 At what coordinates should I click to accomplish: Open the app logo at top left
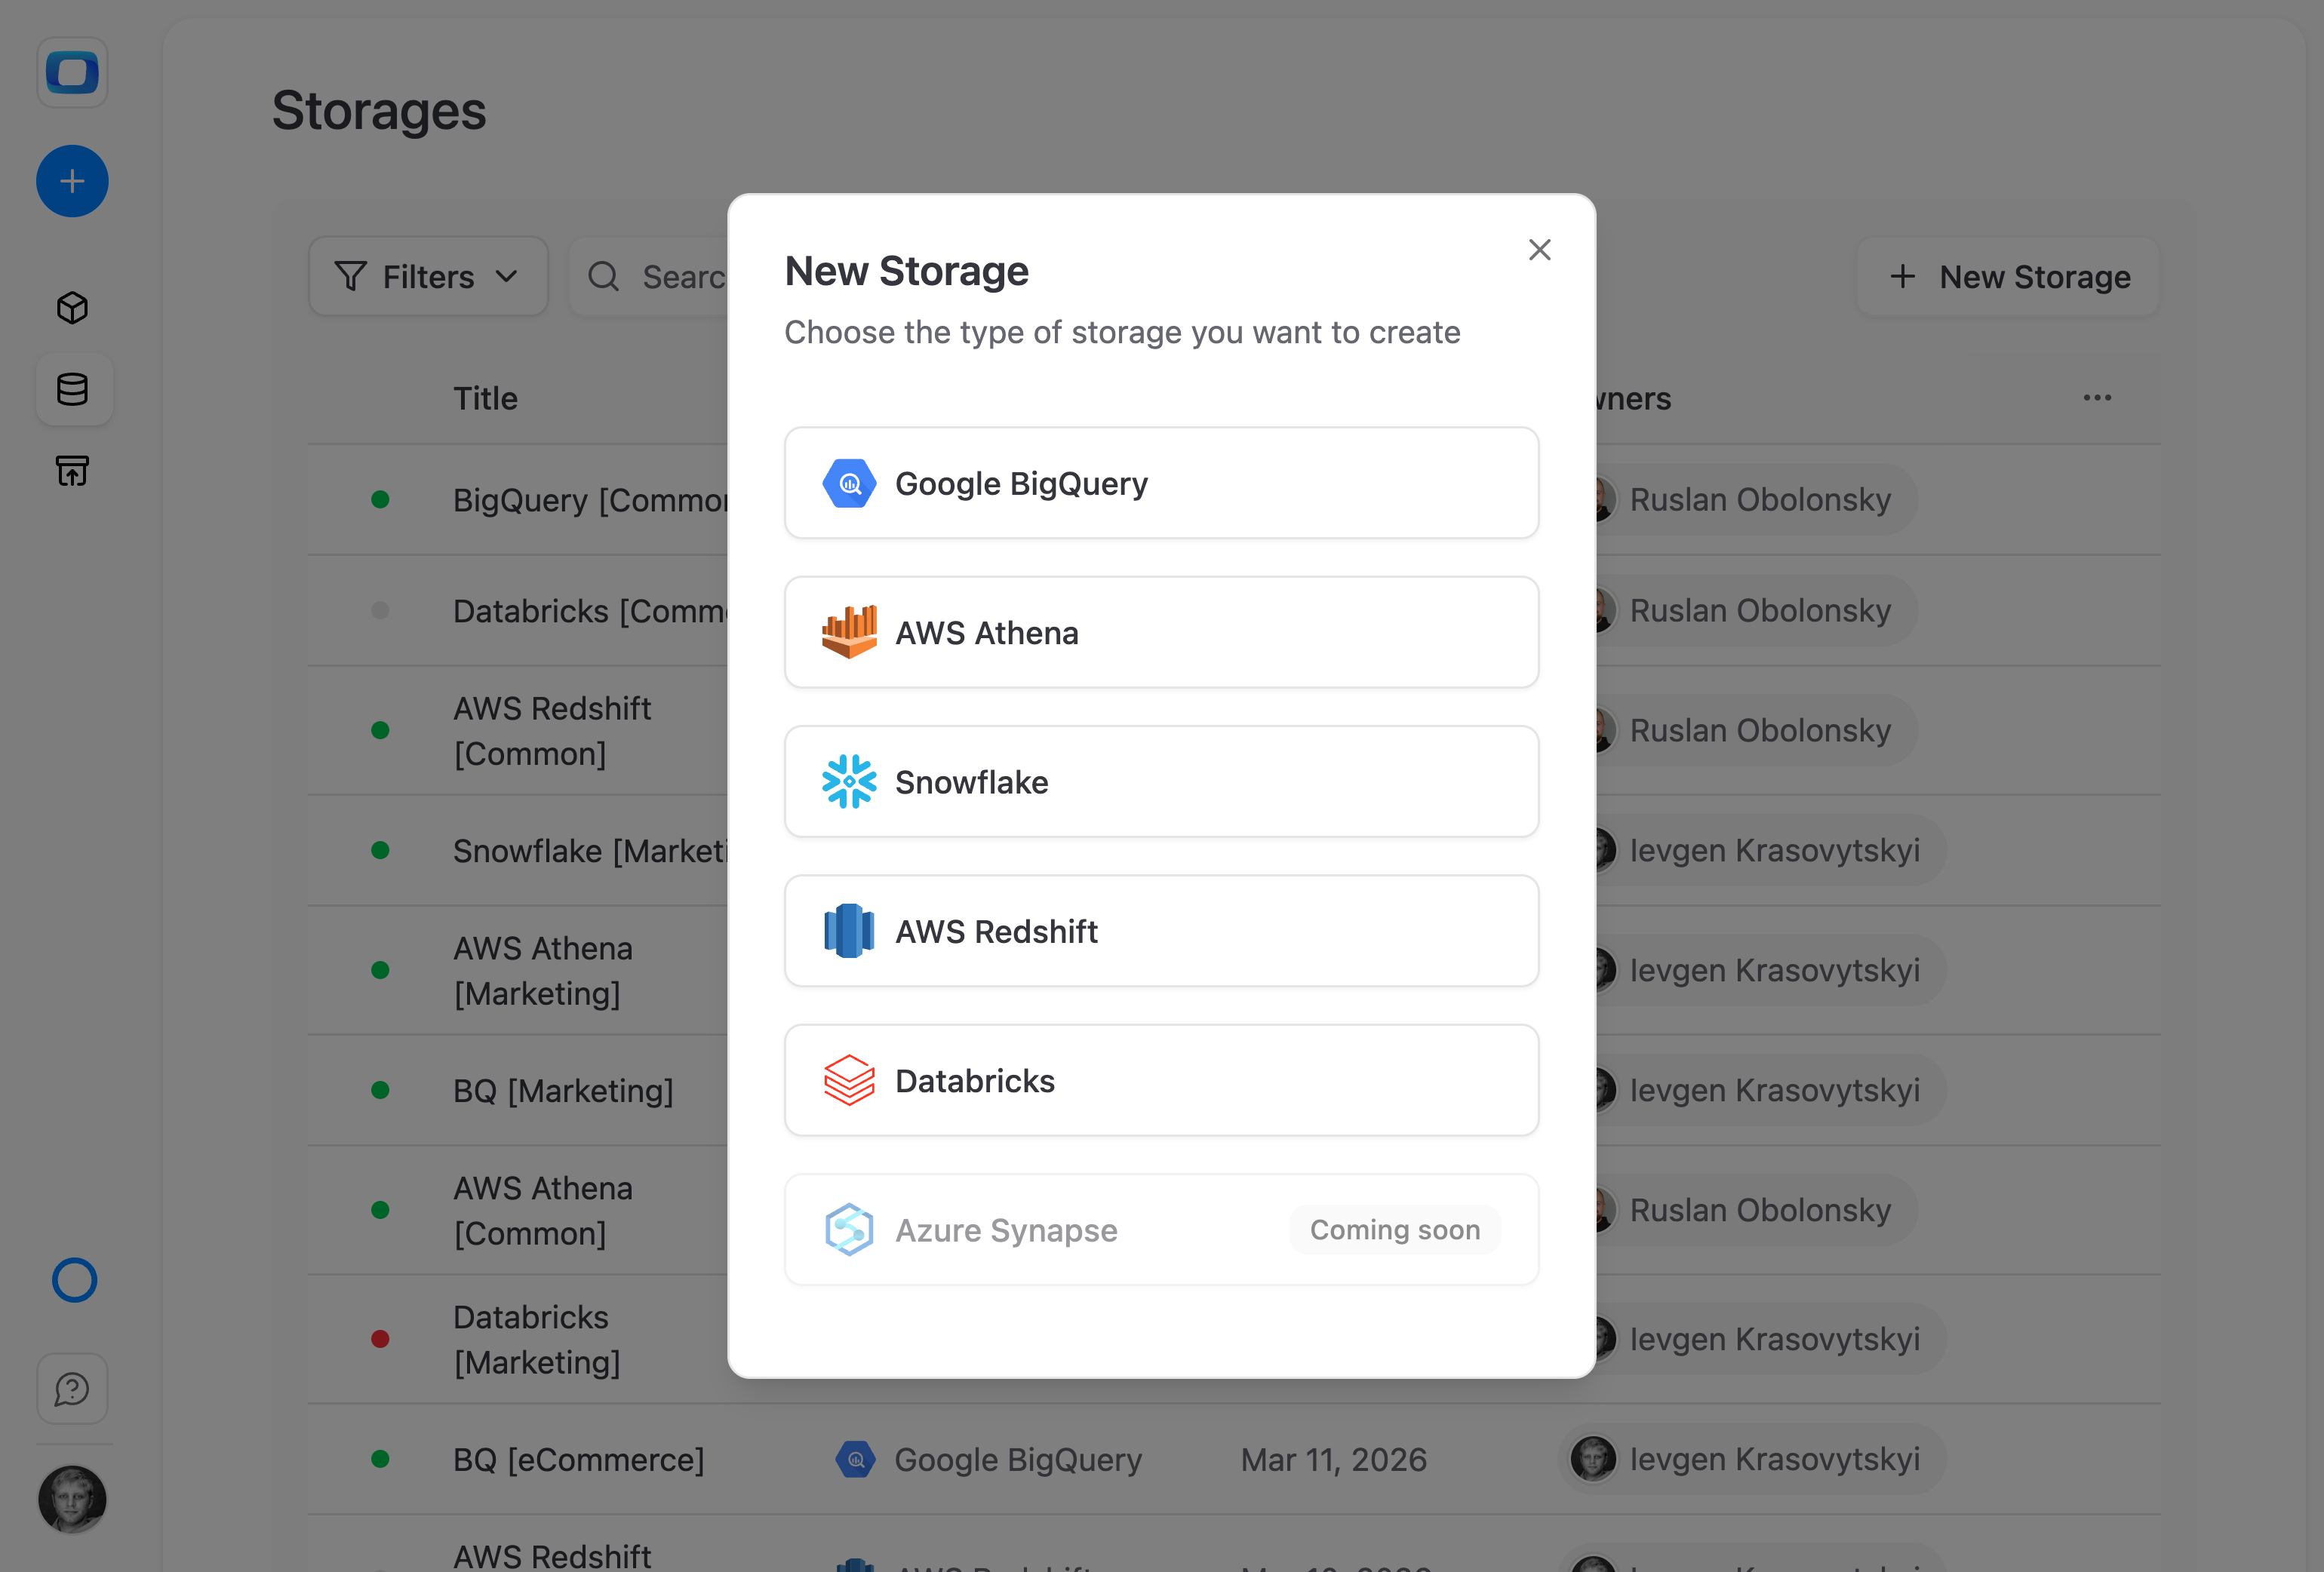[72, 72]
